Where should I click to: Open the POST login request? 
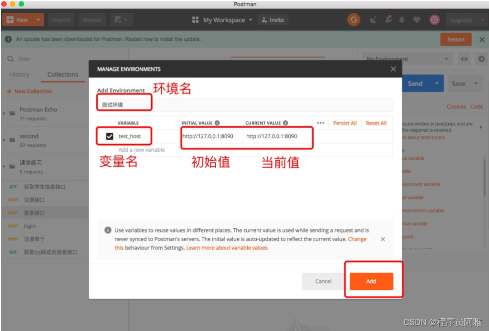[46, 226]
